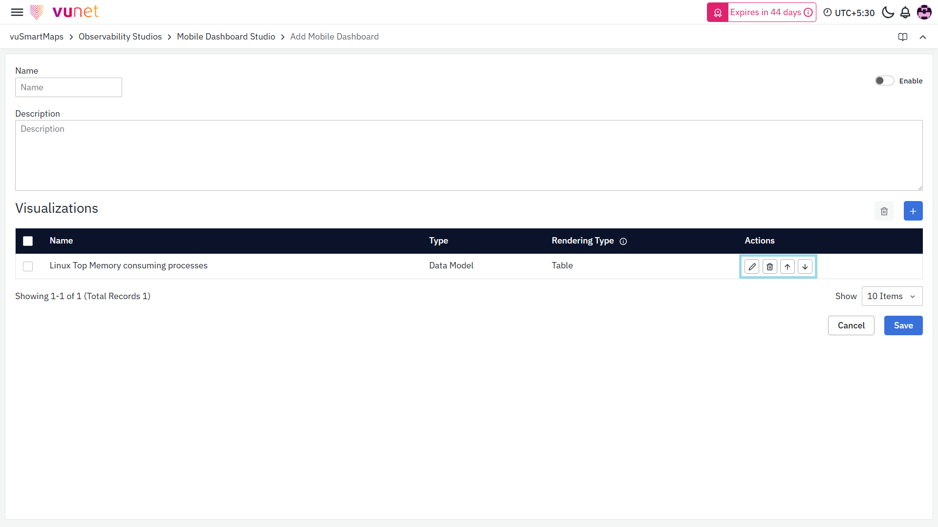
Task: Collapse the breadcrumb bar with the chevron
Action: click(x=922, y=37)
